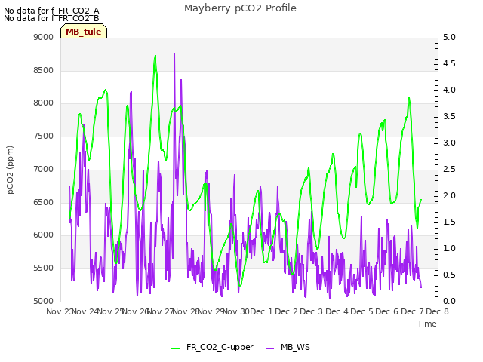Click the 9000 left-axis tick label
Viewport: 483px width, 362px height.
44,37
